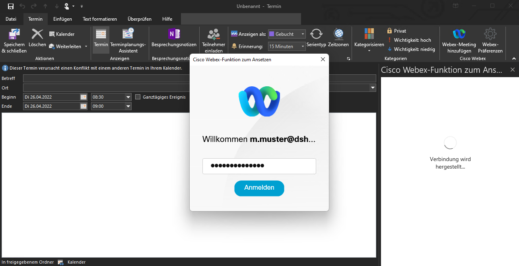
Task: Open the touch/mouse mode icon in title bar
Action: click(67, 6)
